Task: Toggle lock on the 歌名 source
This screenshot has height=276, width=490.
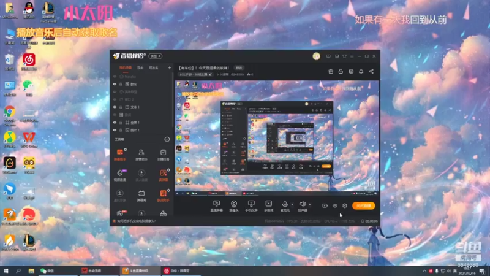Action: [x=121, y=84]
